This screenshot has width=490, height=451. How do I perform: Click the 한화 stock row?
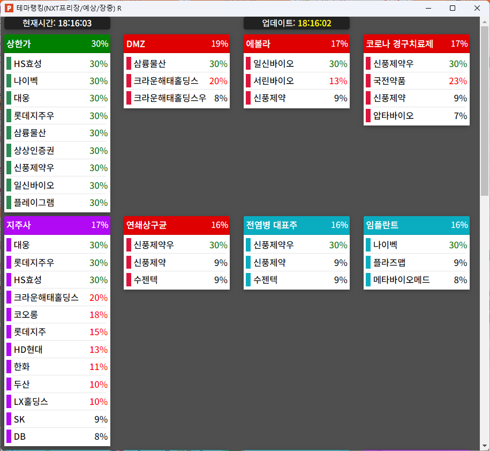tap(57, 366)
